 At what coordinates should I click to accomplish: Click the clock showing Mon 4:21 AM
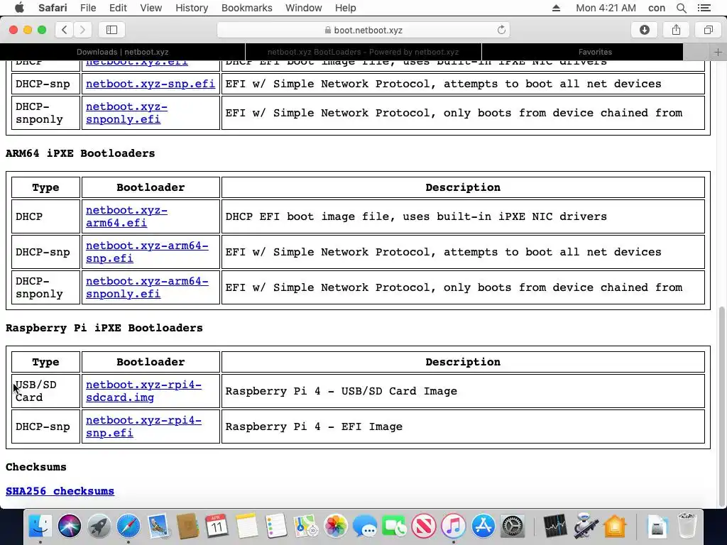coord(606,8)
